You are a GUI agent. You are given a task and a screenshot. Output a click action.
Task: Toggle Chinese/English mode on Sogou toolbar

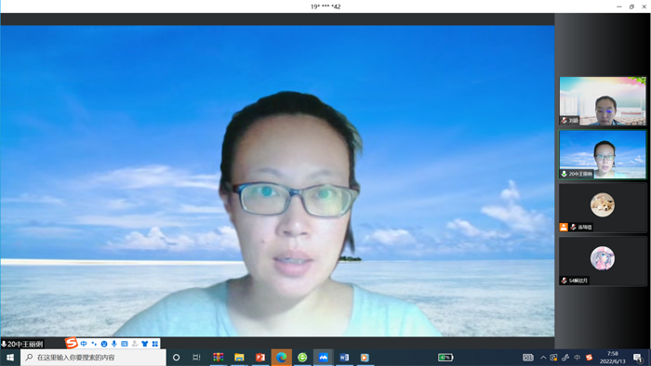click(84, 344)
